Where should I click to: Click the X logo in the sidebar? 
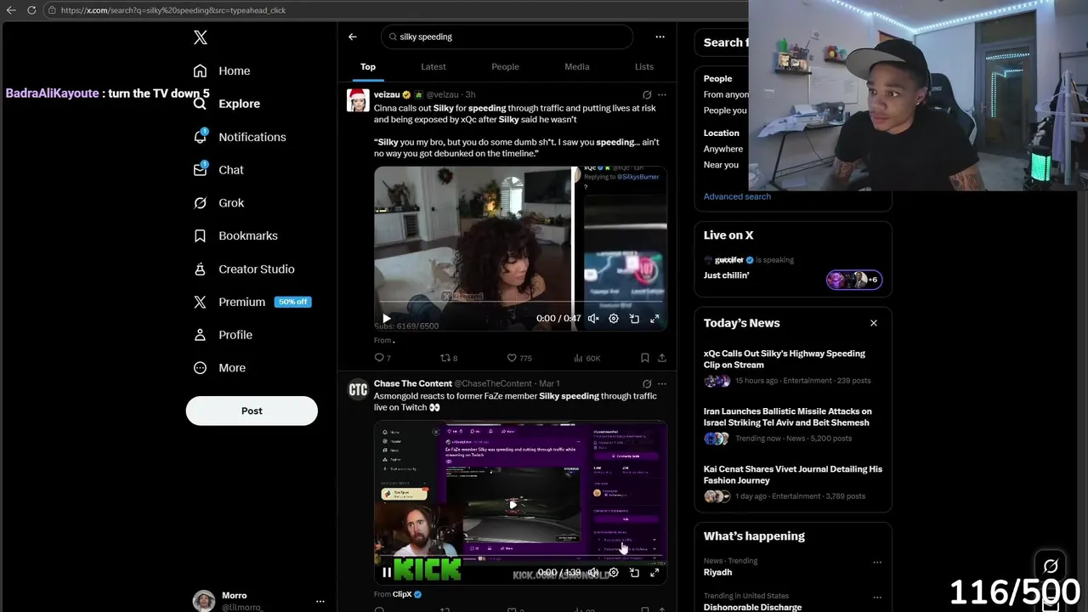coord(200,37)
